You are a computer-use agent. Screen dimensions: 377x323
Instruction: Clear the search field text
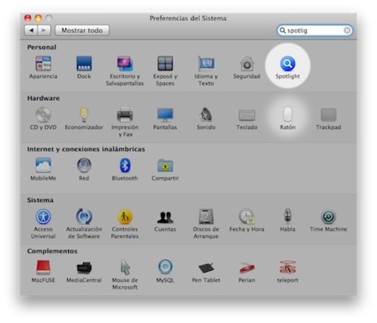(x=347, y=30)
